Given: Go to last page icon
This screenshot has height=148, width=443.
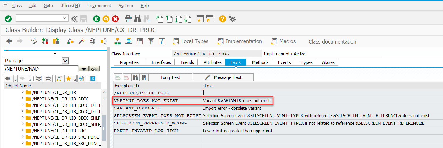Looking at the screenshot, I should (x=188, y=19).
